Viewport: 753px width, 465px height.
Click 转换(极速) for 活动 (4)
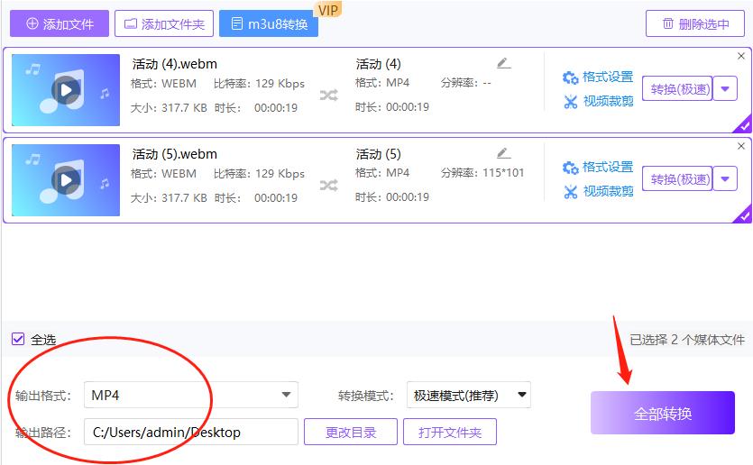click(677, 89)
